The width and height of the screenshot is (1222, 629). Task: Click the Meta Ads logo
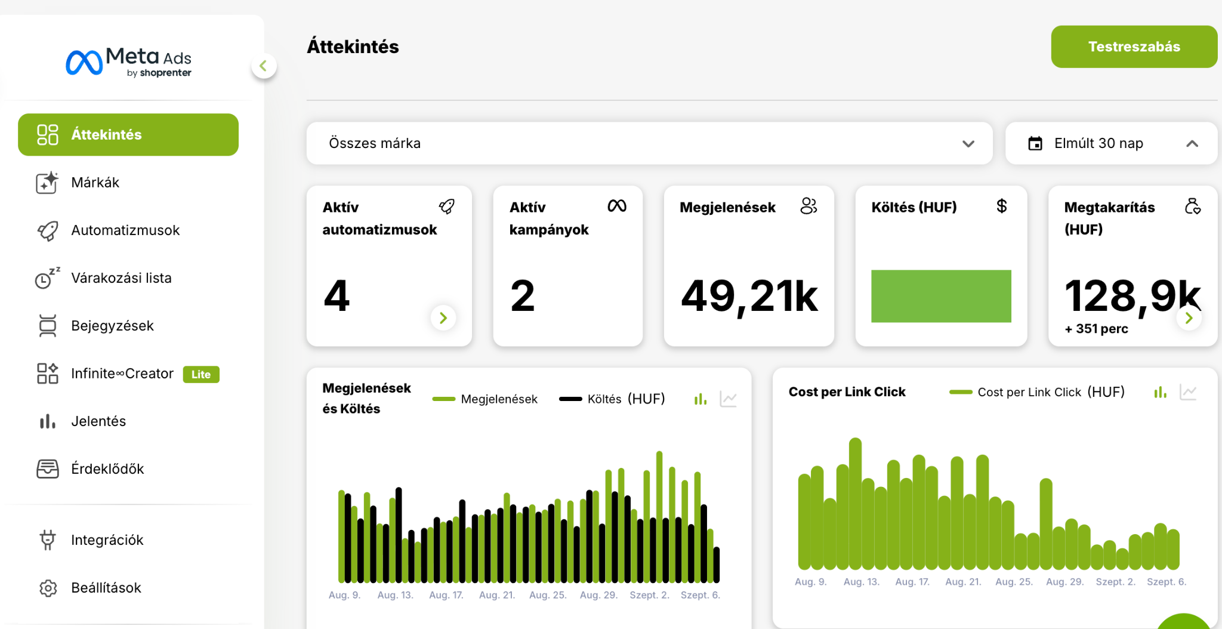[129, 62]
